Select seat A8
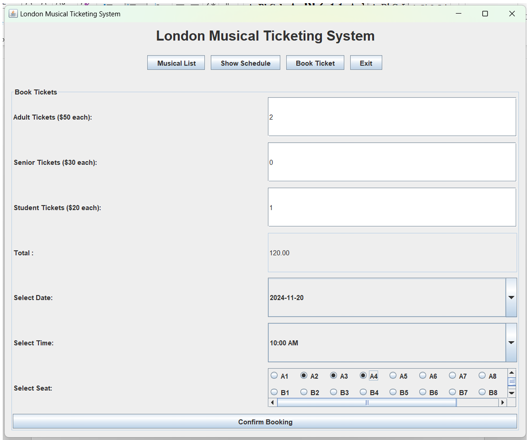Image resolution: width=529 pixels, height=440 pixels. [x=482, y=376]
